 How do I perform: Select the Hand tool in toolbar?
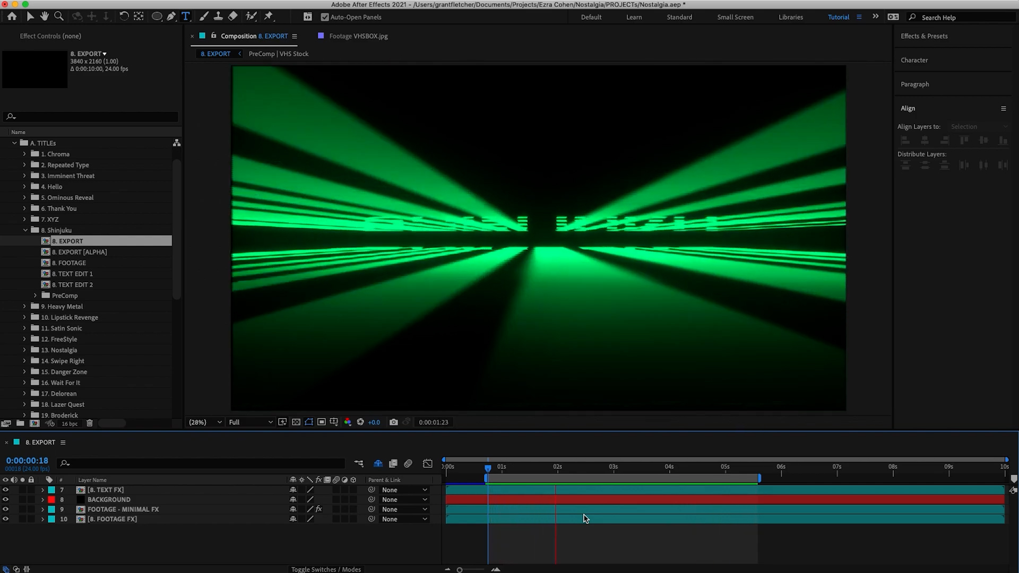[x=44, y=17]
